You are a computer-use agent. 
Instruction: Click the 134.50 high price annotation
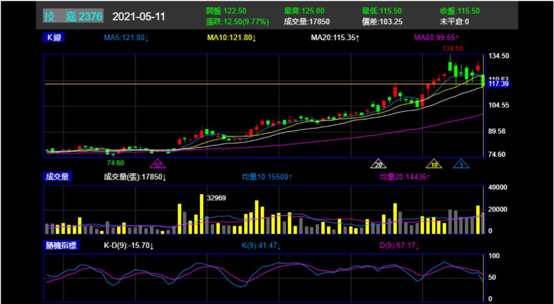point(453,48)
